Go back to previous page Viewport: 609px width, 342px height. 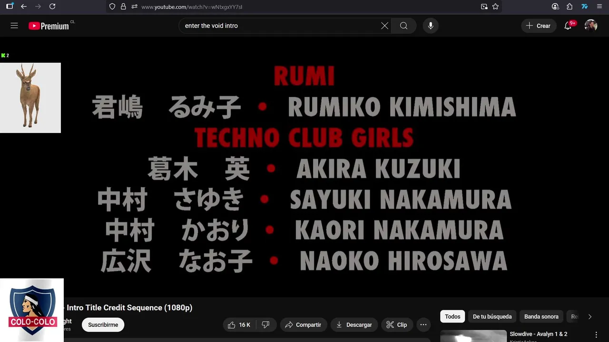24,7
